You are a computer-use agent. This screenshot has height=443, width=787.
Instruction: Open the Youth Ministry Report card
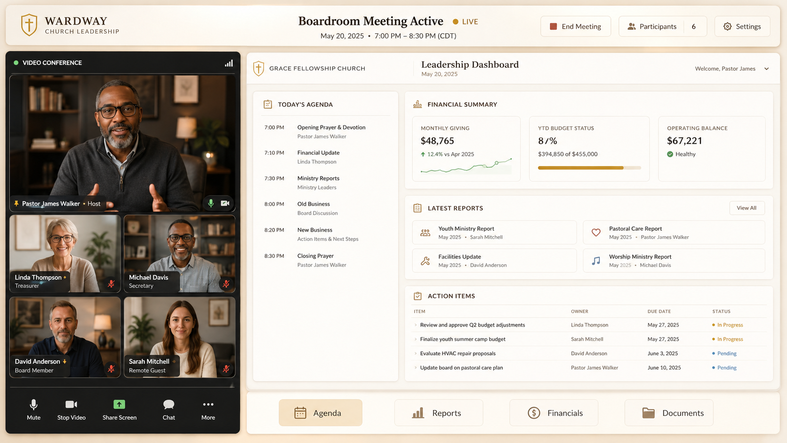point(494,233)
